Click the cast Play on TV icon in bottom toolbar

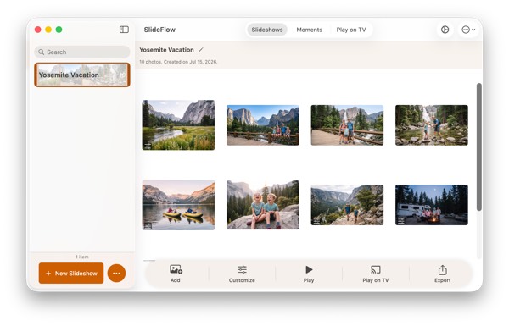pos(376,269)
